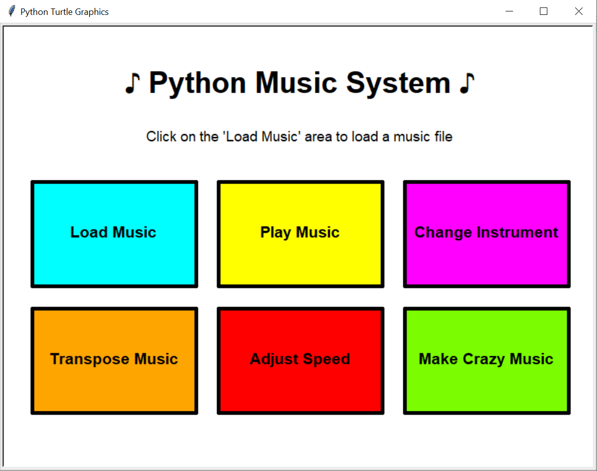Click the feather icon in the title bar
The width and height of the screenshot is (597, 471).
12,11
